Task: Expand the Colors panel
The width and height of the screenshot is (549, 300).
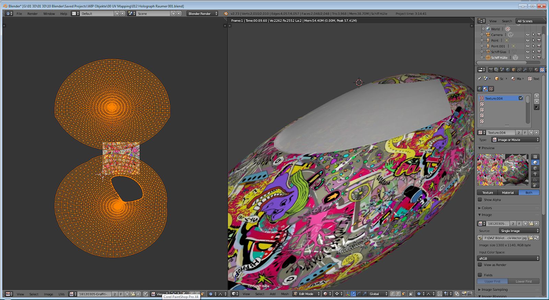Action: pos(486,208)
